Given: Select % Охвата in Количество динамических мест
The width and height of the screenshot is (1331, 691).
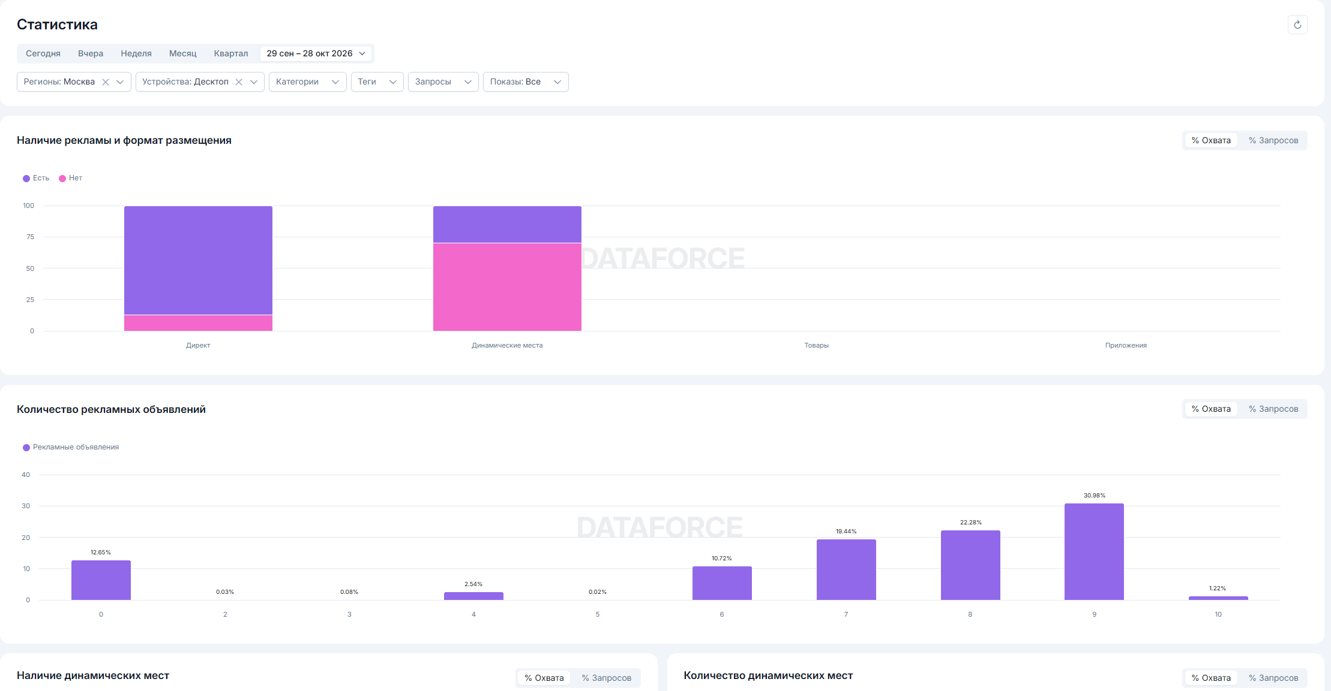Looking at the screenshot, I should coord(1211,678).
